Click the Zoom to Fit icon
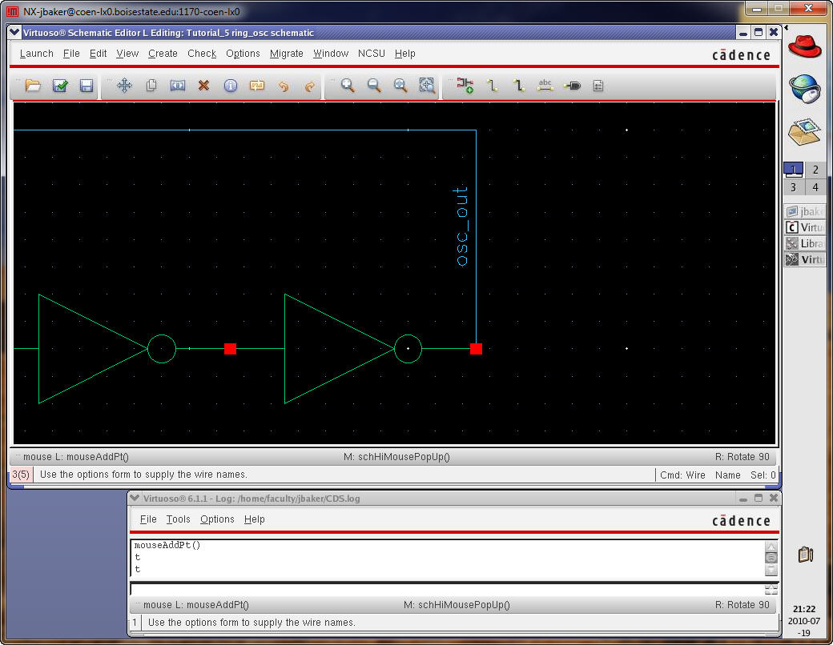Screen dimensions: 833x645 coord(427,86)
